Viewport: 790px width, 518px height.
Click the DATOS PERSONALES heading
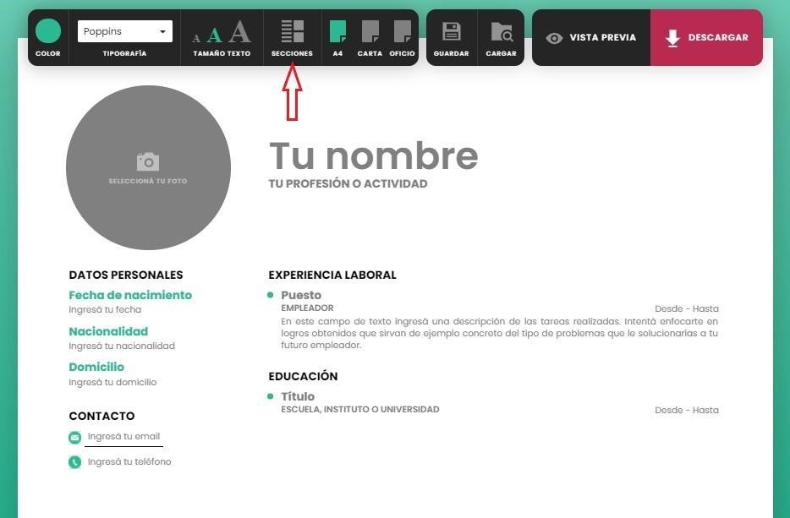click(126, 275)
